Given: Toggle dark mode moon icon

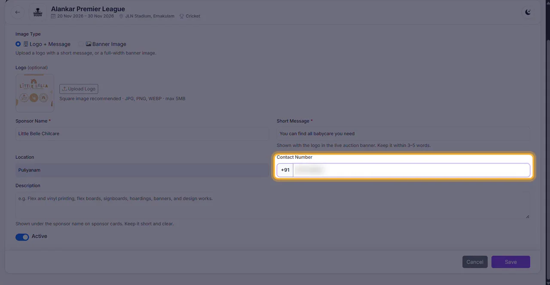Looking at the screenshot, I should point(528,12).
